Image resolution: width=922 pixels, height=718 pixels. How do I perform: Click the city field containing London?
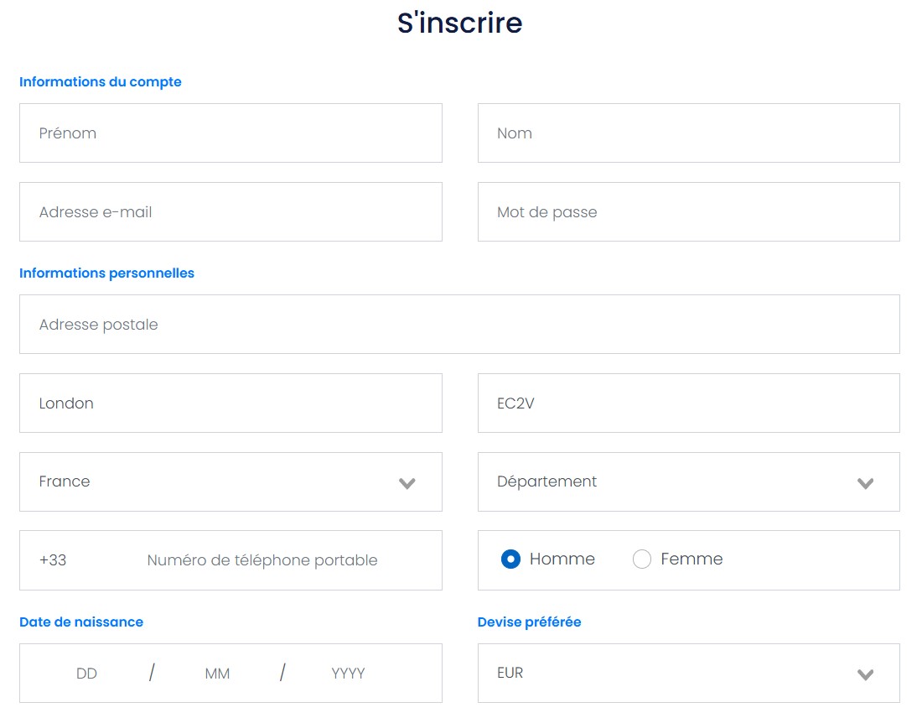pyautogui.click(x=230, y=403)
